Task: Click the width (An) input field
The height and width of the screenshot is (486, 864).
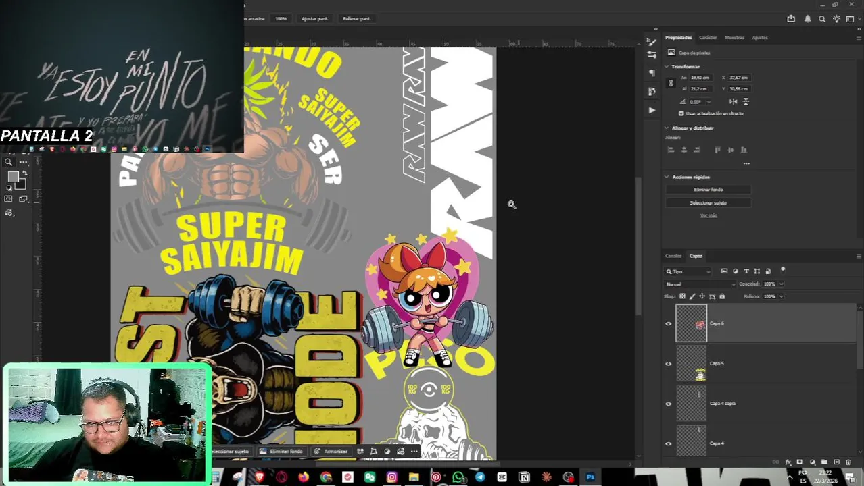Action: point(701,78)
